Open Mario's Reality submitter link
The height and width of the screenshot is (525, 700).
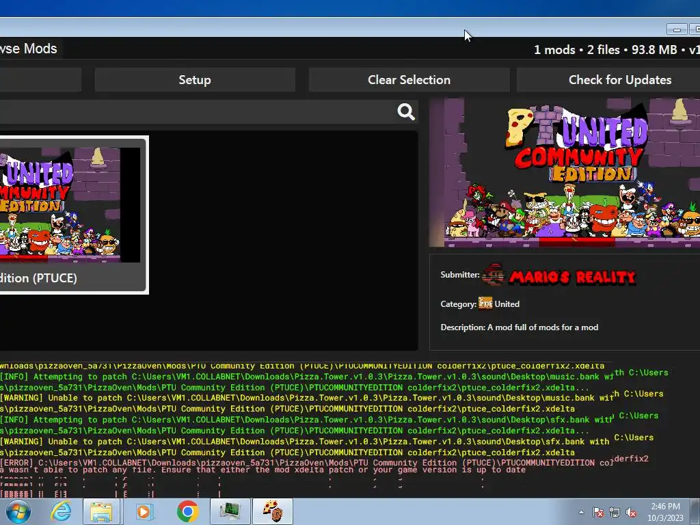(572, 277)
